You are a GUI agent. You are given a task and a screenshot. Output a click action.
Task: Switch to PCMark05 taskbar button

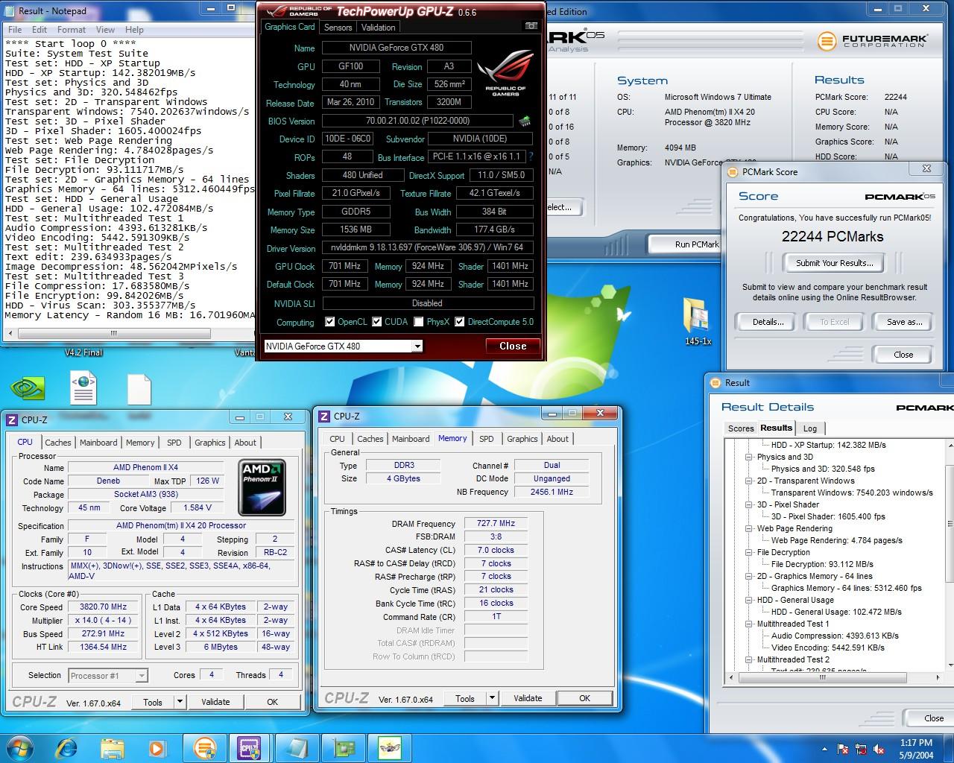click(204, 747)
